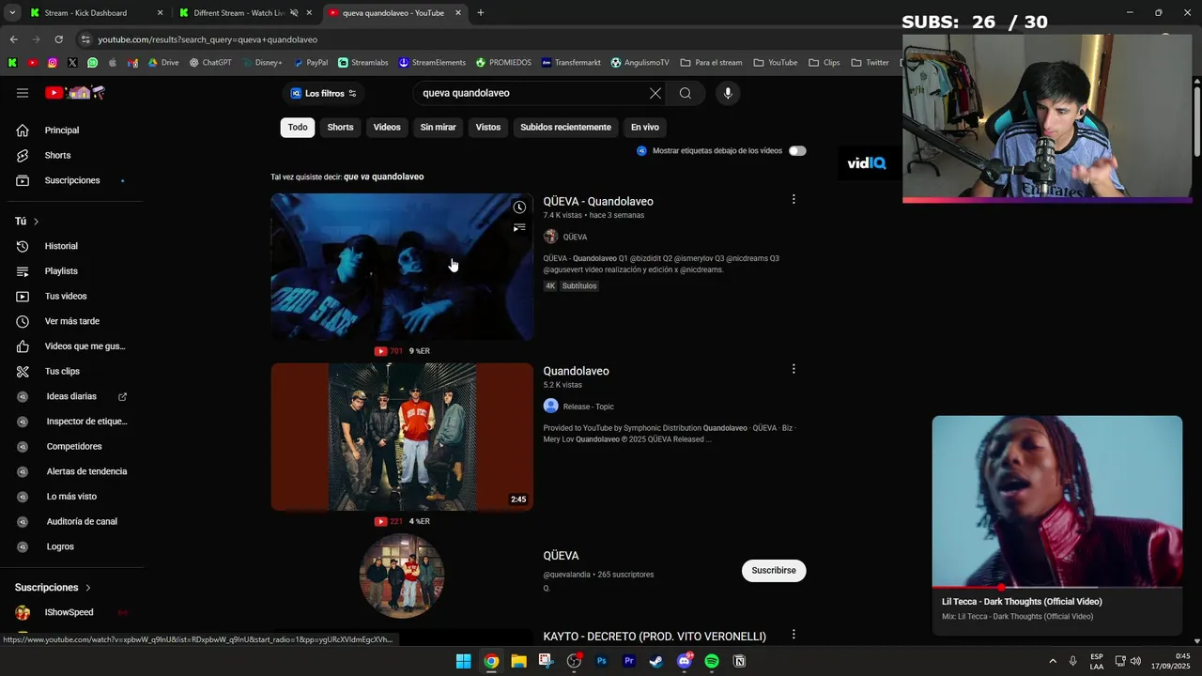1202x676 pixels.
Task: Select the Vistos filter chip
Action: click(x=488, y=128)
